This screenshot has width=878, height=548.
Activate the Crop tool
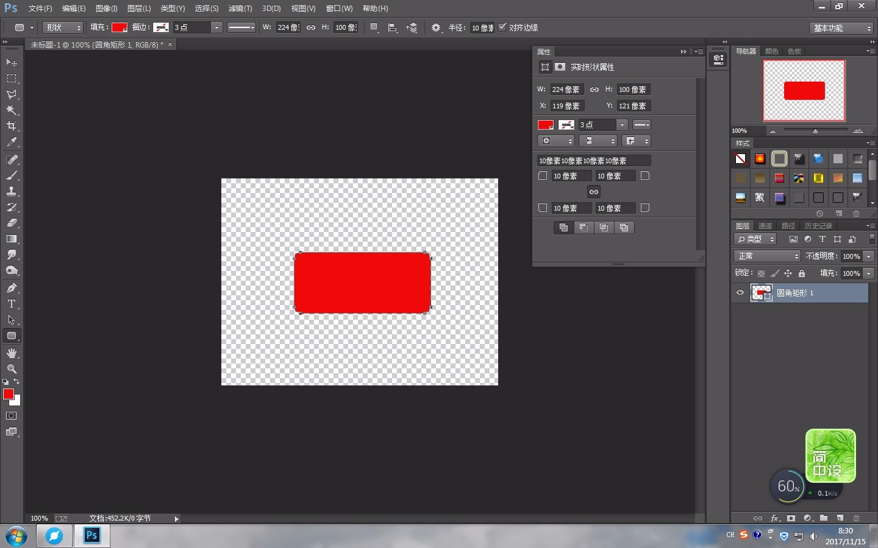(x=12, y=126)
